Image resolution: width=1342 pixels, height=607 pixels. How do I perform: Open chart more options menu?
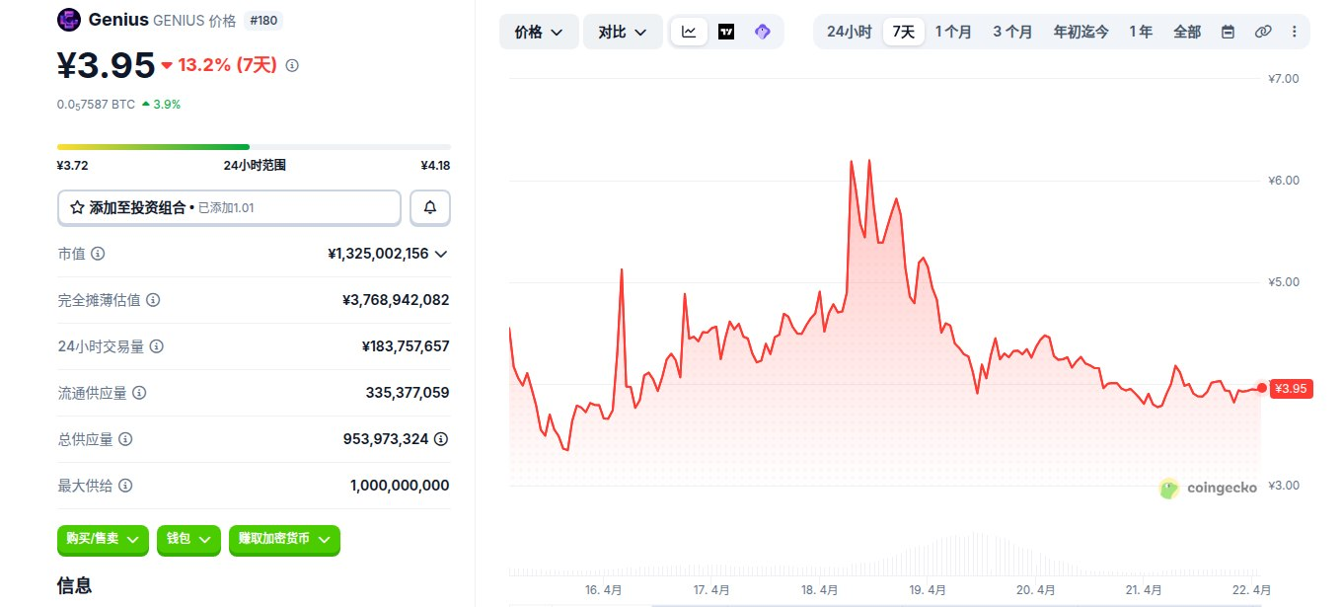tap(1294, 32)
